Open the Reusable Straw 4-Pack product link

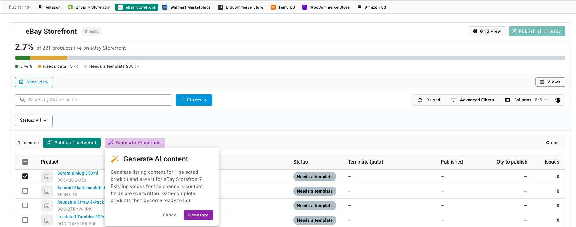pos(81,202)
